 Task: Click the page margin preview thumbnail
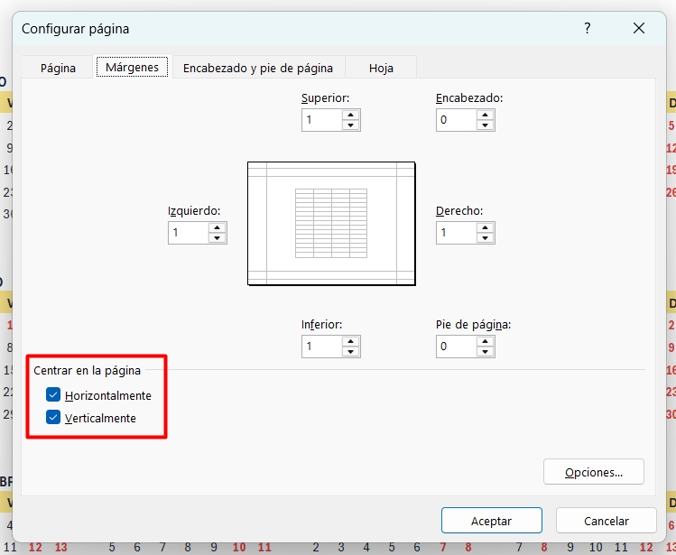coord(331,224)
